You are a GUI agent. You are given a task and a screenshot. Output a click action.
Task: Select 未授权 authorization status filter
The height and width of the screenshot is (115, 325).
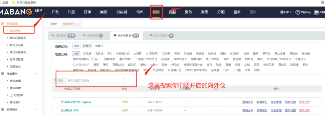99,46
